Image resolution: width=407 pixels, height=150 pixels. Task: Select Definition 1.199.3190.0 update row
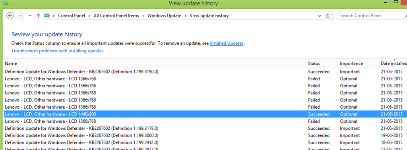click(205, 71)
